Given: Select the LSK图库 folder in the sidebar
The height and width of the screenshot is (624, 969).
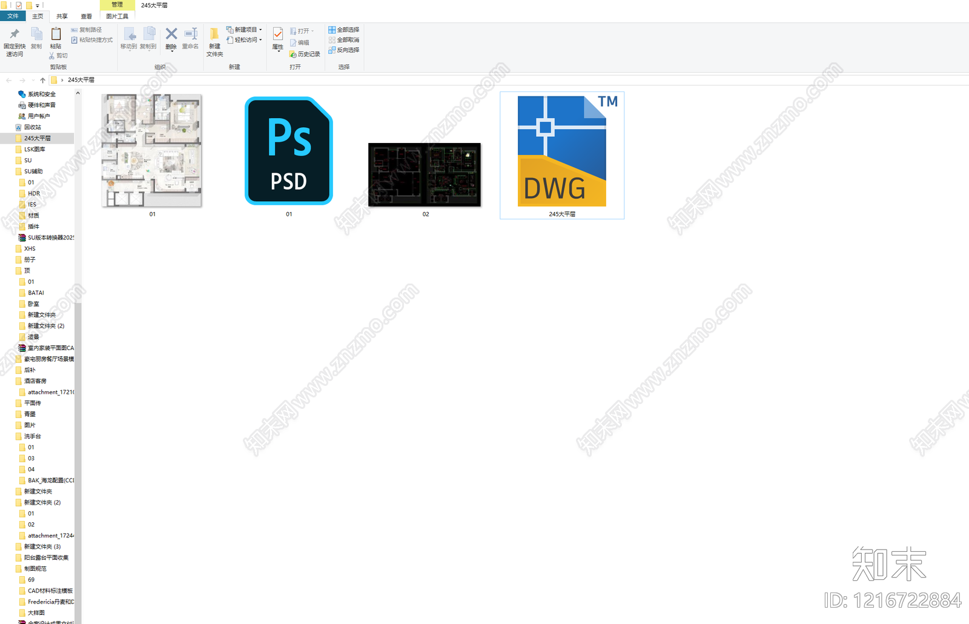Looking at the screenshot, I should (x=35, y=149).
